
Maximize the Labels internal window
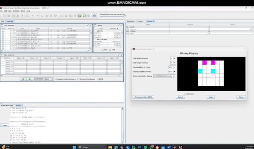pyautogui.click(x=121, y=25)
